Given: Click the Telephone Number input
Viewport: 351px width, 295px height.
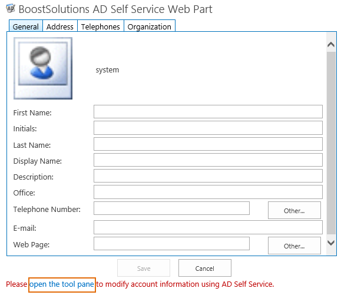Looking at the screenshot, I should pyautogui.click(x=171, y=208).
